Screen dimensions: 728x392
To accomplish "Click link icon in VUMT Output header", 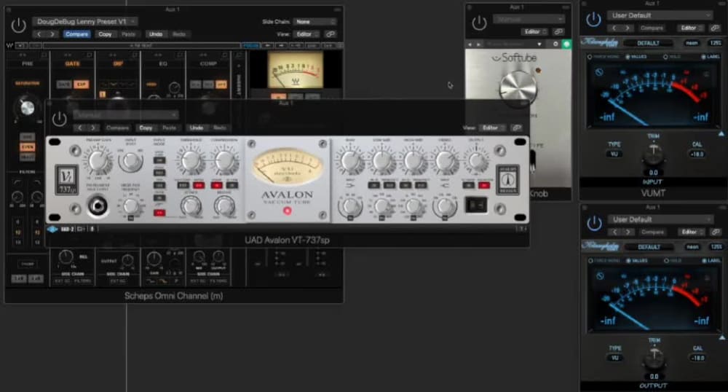I will (716, 232).
